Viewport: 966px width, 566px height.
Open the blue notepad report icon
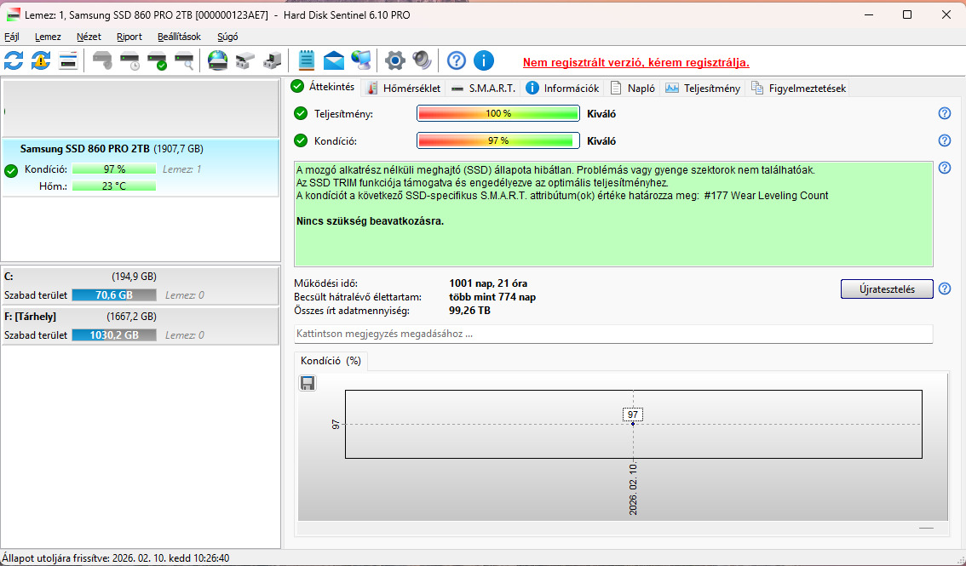tap(306, 61)
